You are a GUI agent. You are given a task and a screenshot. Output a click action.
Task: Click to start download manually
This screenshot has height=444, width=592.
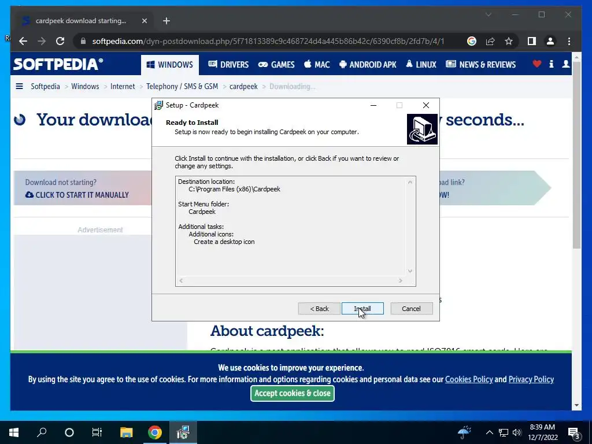coord(77,195)
